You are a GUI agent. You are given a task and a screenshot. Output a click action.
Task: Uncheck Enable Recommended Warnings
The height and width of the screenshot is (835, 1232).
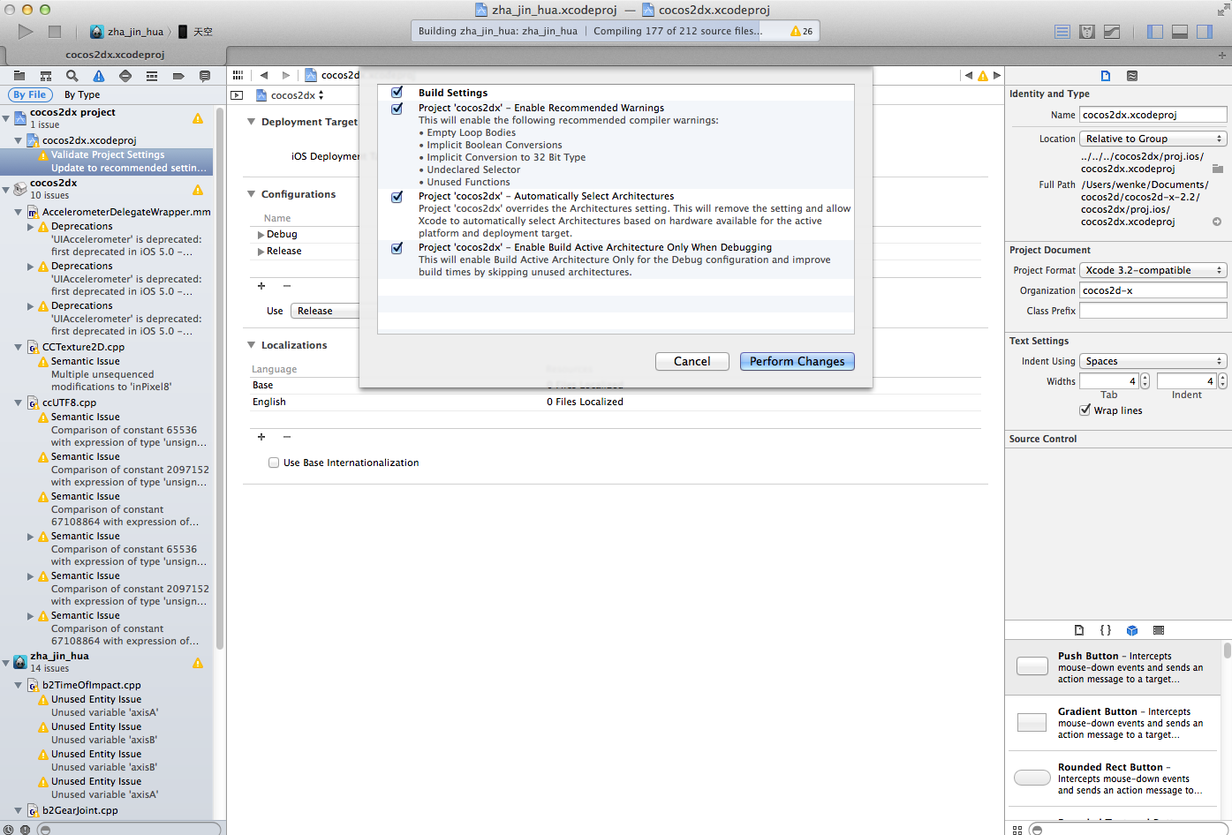coord(397,109)
